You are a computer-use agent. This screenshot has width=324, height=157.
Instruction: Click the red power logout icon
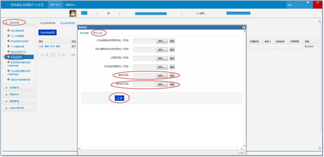point(317,4)
